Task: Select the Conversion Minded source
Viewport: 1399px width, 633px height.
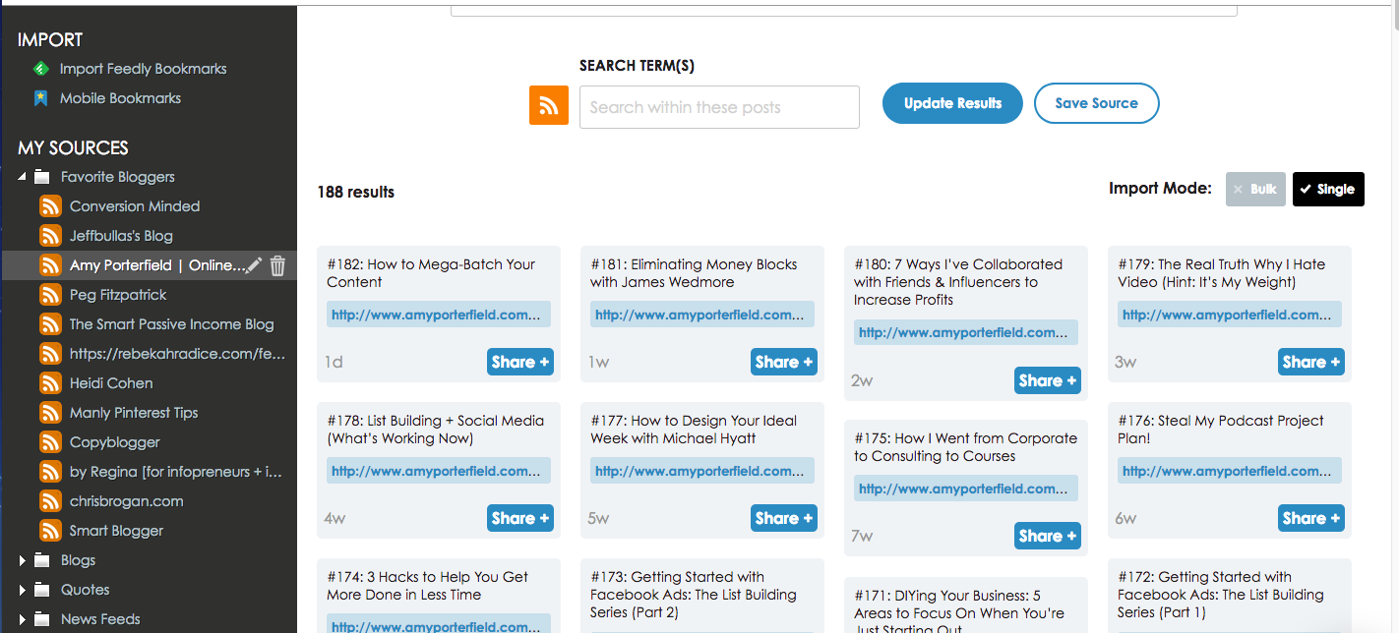Action: pos(135,206)
